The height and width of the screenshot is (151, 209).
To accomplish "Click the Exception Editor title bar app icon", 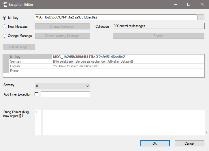I will click(5, 4).
